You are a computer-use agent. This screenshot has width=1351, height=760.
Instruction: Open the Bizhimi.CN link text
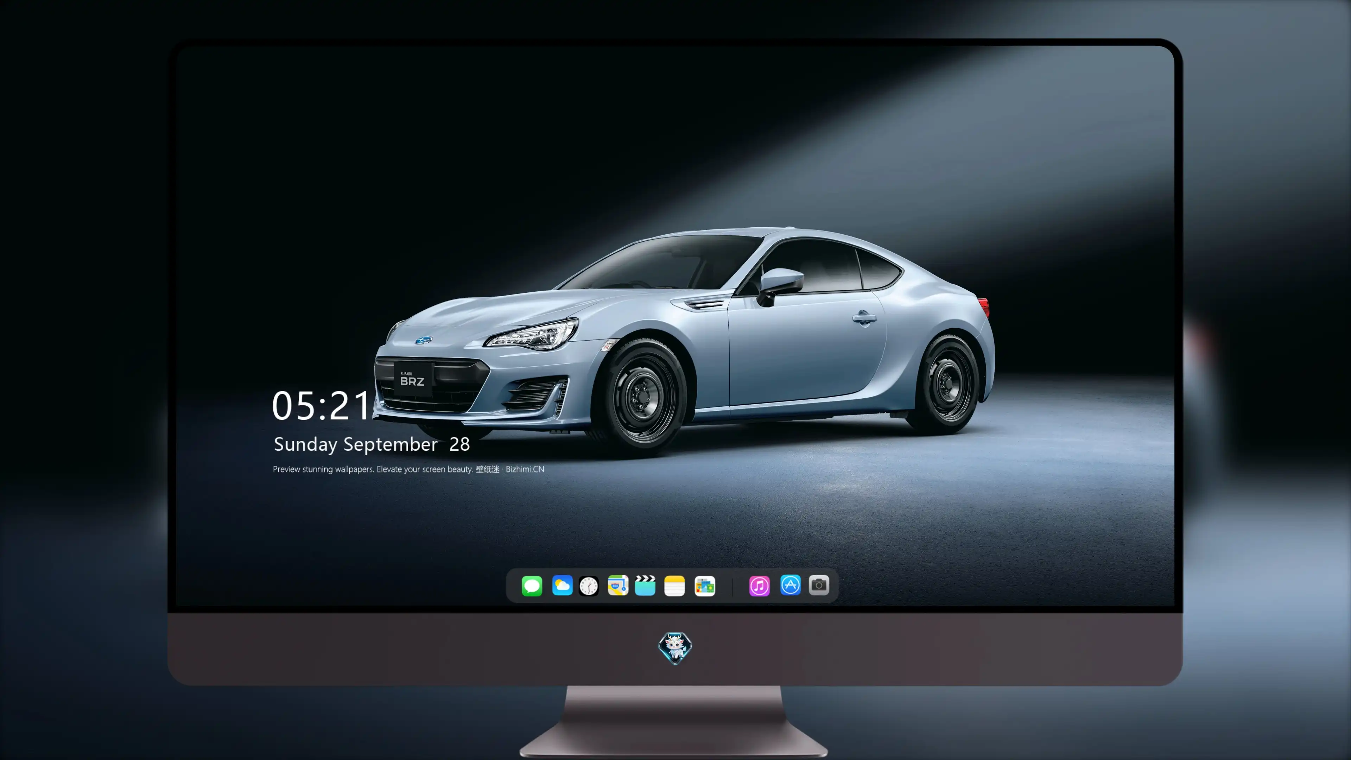525,469
